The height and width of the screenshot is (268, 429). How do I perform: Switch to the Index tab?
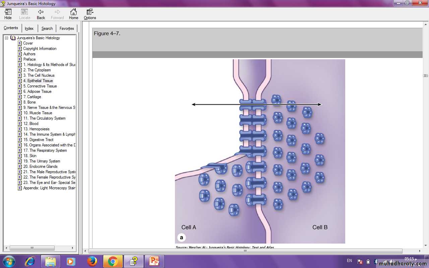pos(29,28)
